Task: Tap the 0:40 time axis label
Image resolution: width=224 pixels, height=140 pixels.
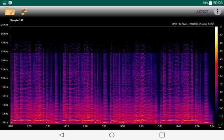Action: coord(160,126)
